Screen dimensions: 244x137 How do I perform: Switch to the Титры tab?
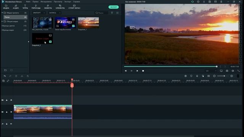(25, 7)
